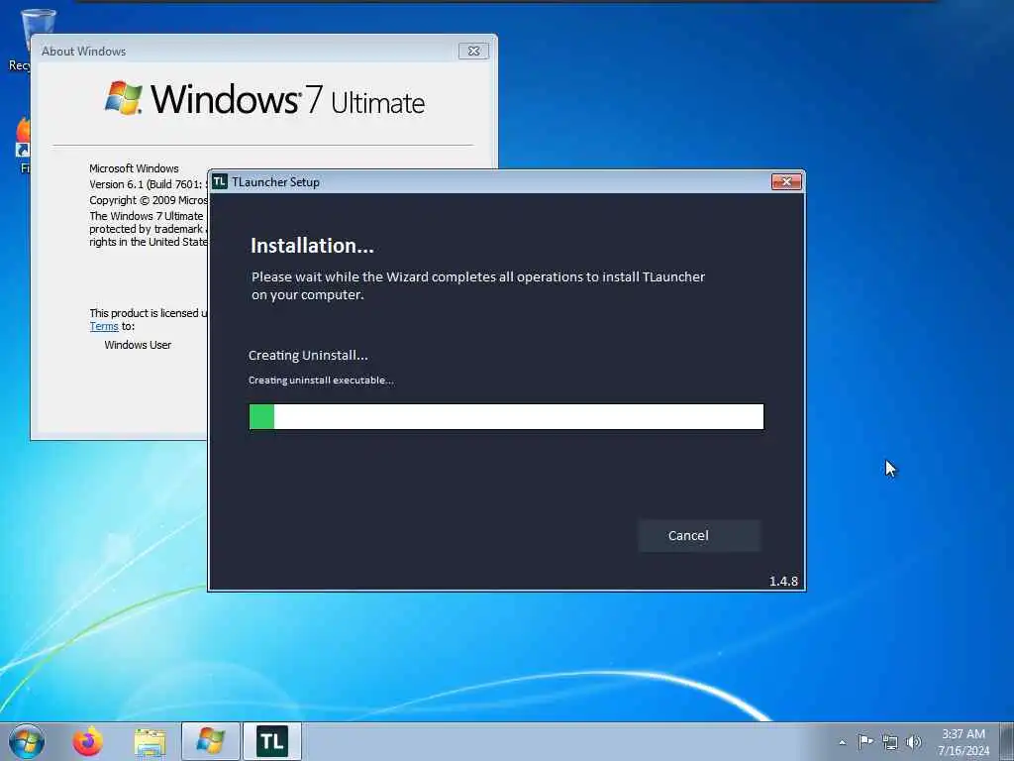This screenshot has width=1014, height=761.
Task: Click the "Microsoft Windows" line in About Windows
Action: point(134,168)
